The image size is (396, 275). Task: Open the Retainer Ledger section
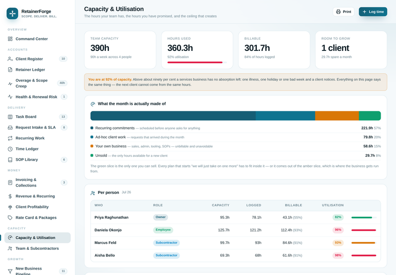click(38, 70)
